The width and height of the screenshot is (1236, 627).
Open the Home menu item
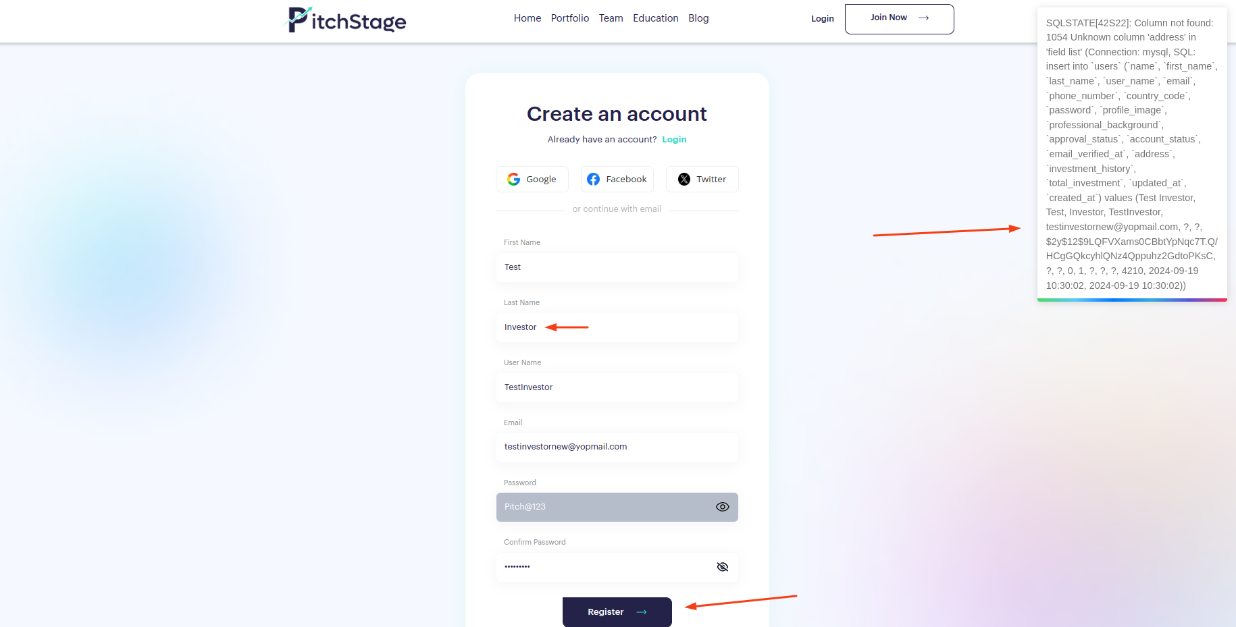527,18
